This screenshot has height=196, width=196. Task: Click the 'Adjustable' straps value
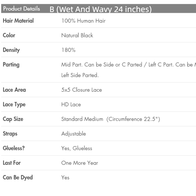click(73, 134)
